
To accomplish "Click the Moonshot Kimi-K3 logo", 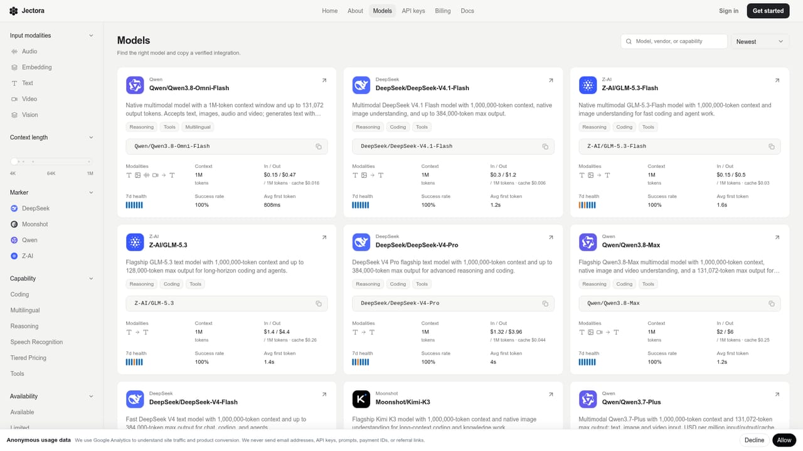I will click(x=361, y=399).
